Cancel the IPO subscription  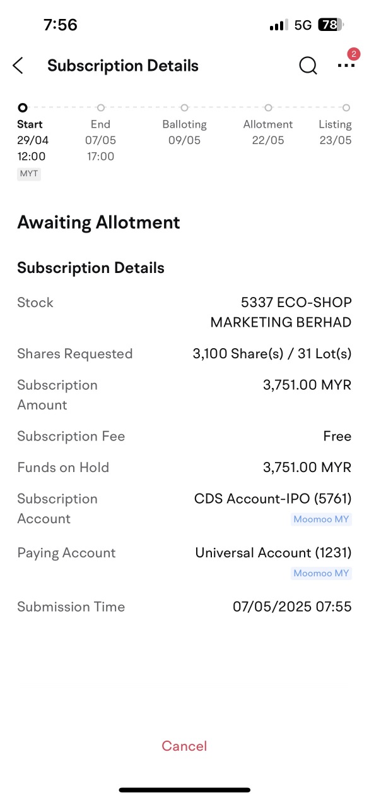pyautogui.click(x=184, y=746)
